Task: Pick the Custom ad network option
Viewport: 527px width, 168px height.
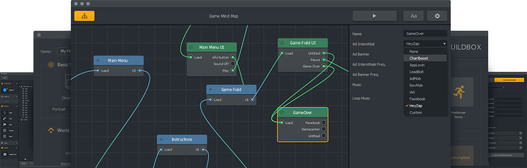Action: pyautogui.click(x=425, y=112)
